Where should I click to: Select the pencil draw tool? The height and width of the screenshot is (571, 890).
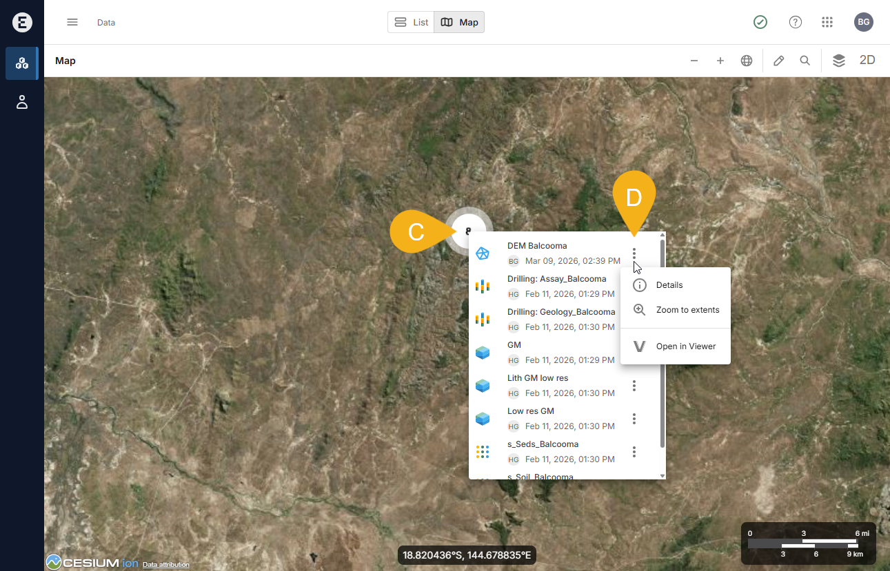tap(779, 61)
